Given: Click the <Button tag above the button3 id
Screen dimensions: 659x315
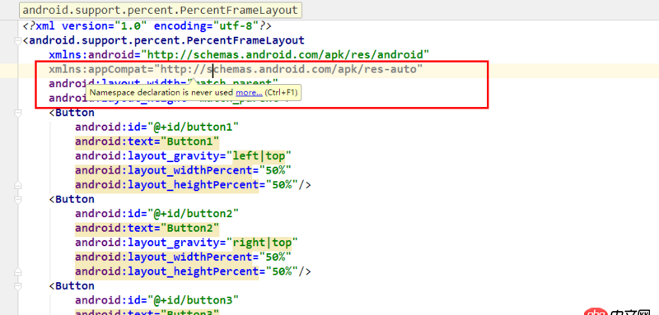Looking at the screenshot, I should pyautogui.click(x=72, y=285).
